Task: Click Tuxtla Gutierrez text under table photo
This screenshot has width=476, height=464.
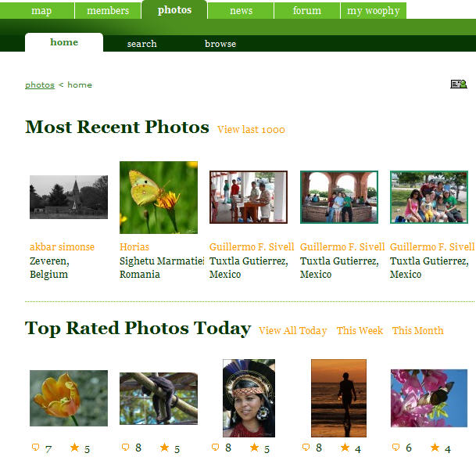Action: coord(249,261)
